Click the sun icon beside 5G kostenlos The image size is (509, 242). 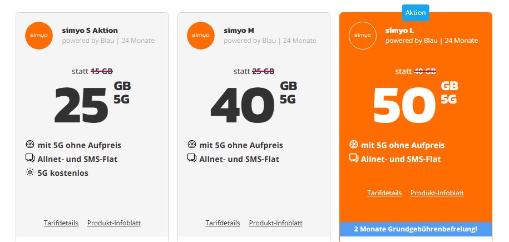(29, 173)
